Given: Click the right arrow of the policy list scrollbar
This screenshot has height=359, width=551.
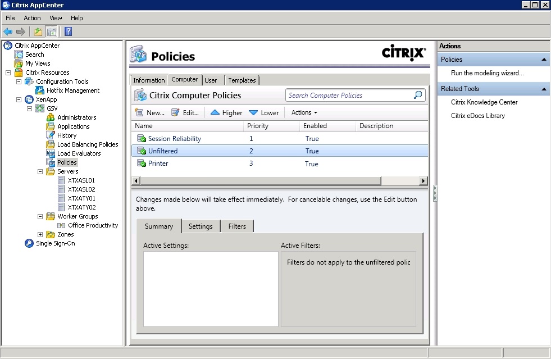Looking at the screenshot, I should point(424,181).
